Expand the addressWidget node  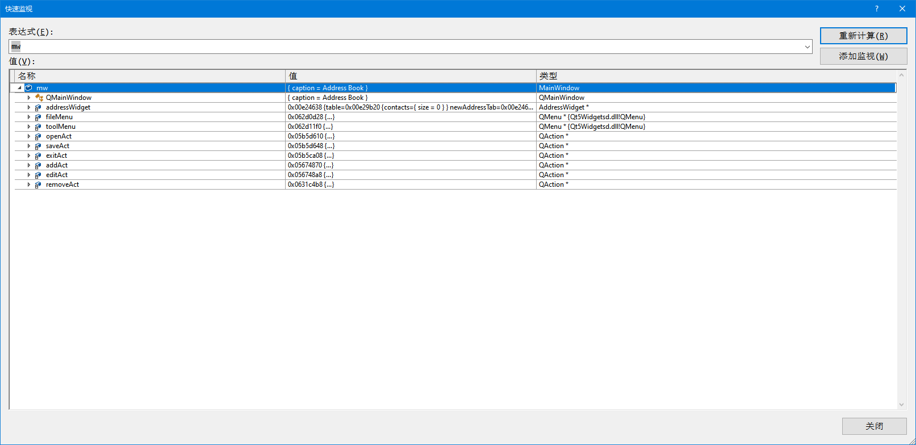(29, 107)
